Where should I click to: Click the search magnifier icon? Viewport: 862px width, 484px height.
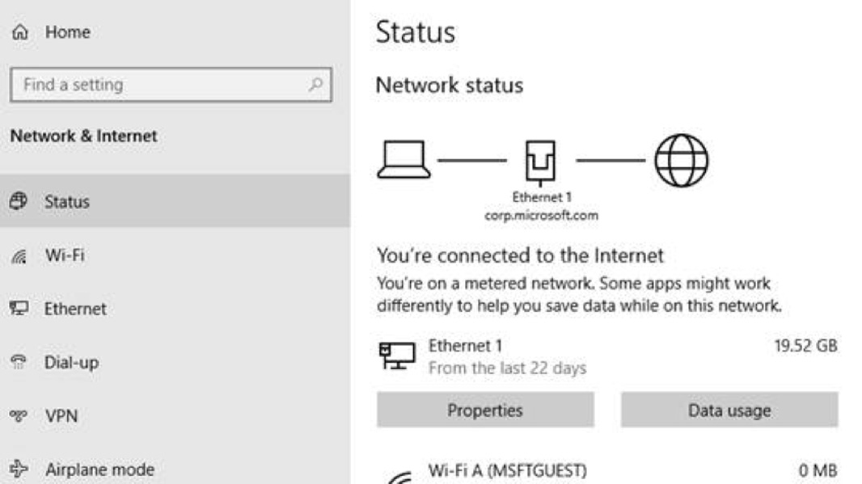(x=316, y=84)
